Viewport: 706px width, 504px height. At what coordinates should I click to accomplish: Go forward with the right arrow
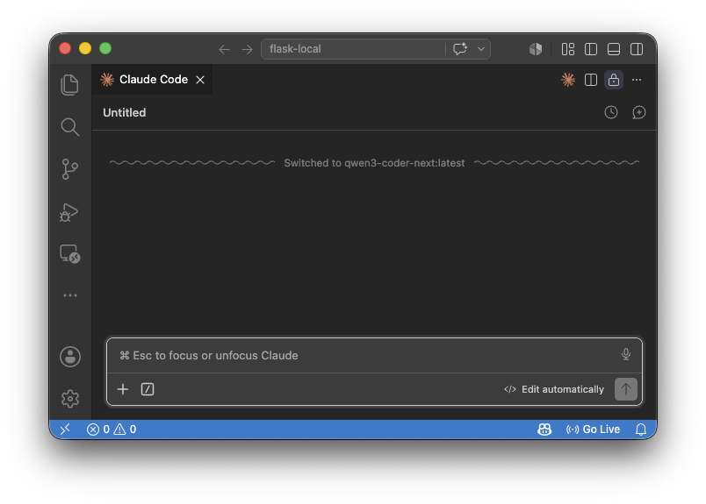click(x=248, y=49)
